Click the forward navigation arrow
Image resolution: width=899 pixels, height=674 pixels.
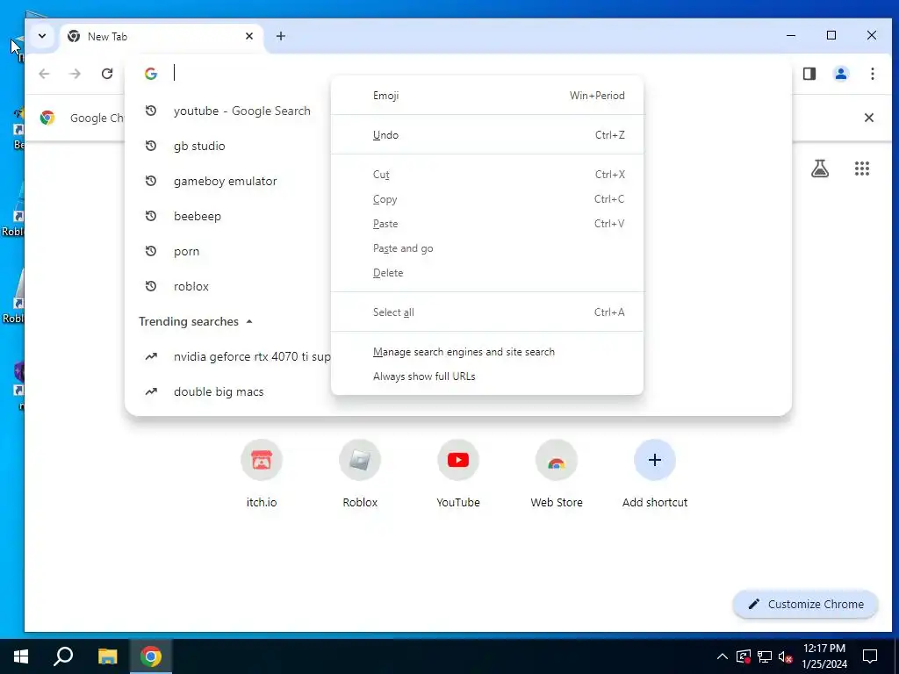(76, 74)
